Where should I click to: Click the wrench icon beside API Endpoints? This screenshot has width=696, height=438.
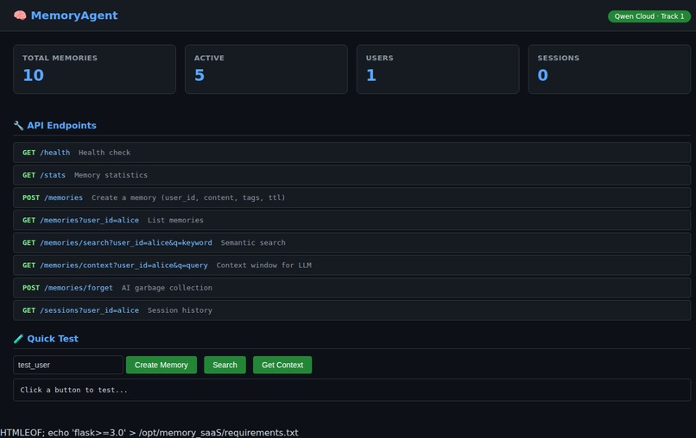(x=18, y=126)
